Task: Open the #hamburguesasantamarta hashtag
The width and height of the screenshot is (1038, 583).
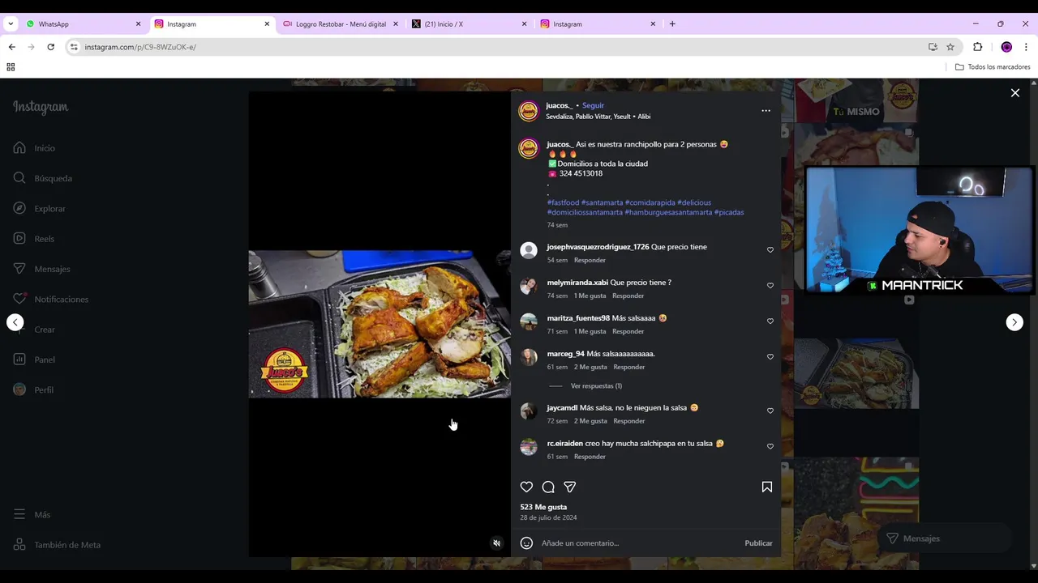Action: pyautogui.click(x=668, y=212)
